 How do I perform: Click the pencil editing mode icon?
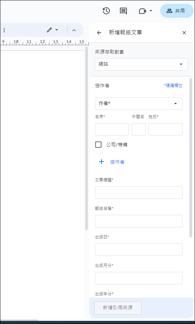point(49,30)
